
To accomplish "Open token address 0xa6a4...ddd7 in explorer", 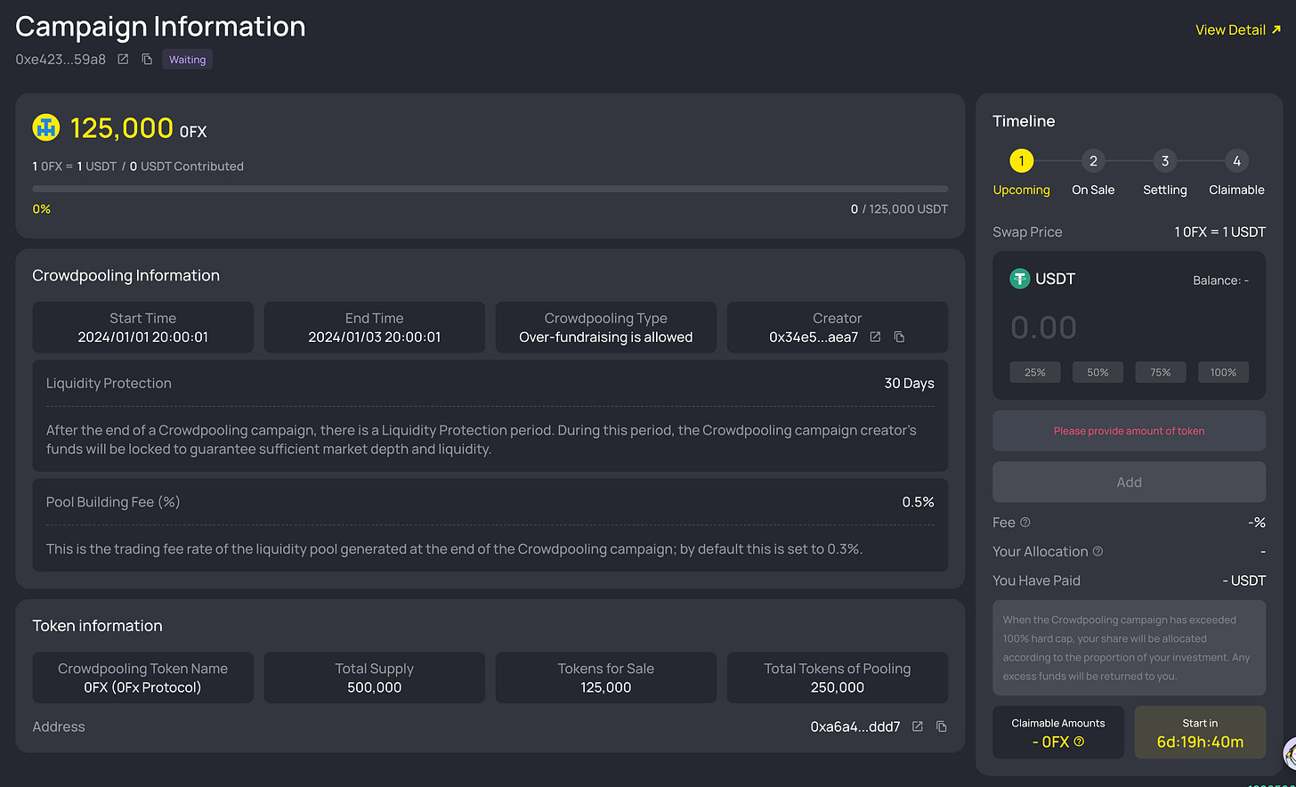I will [x=917, y=726].
